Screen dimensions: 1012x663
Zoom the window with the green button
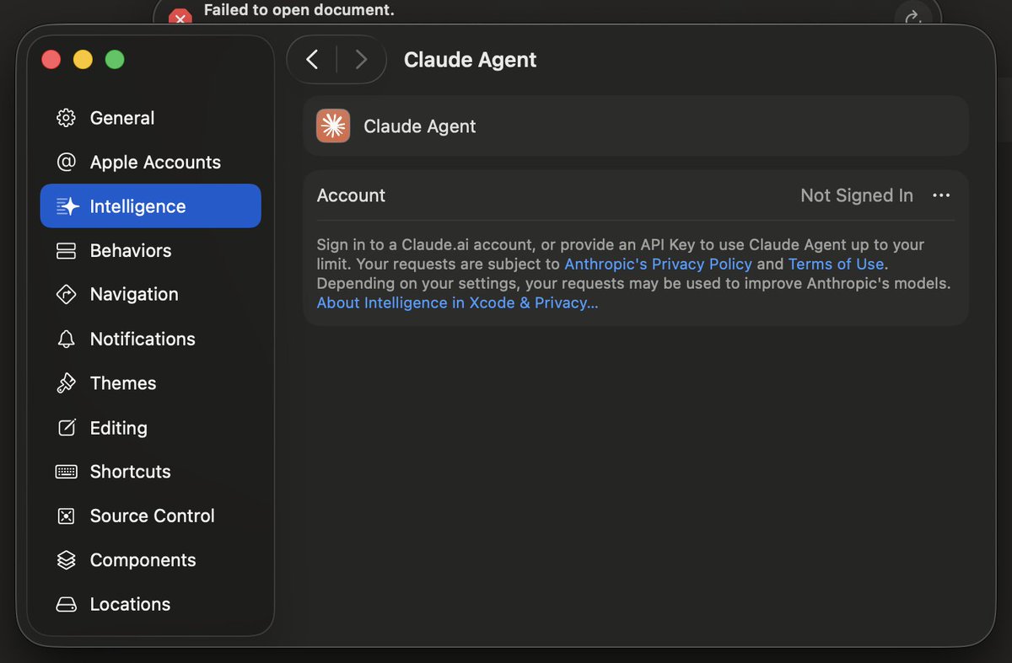pos(115,60)
